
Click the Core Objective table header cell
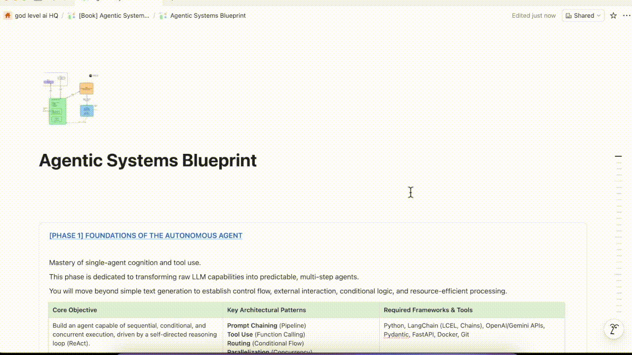[74, 310]
